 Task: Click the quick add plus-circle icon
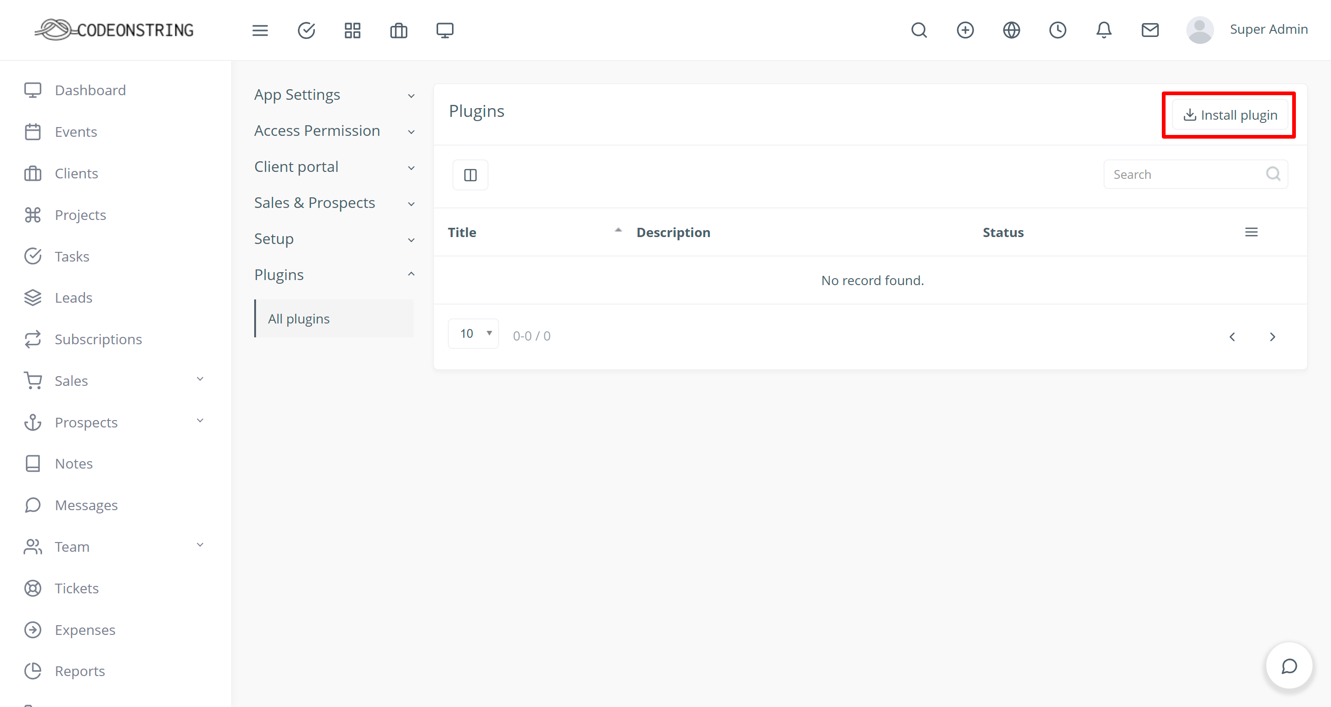965,30
